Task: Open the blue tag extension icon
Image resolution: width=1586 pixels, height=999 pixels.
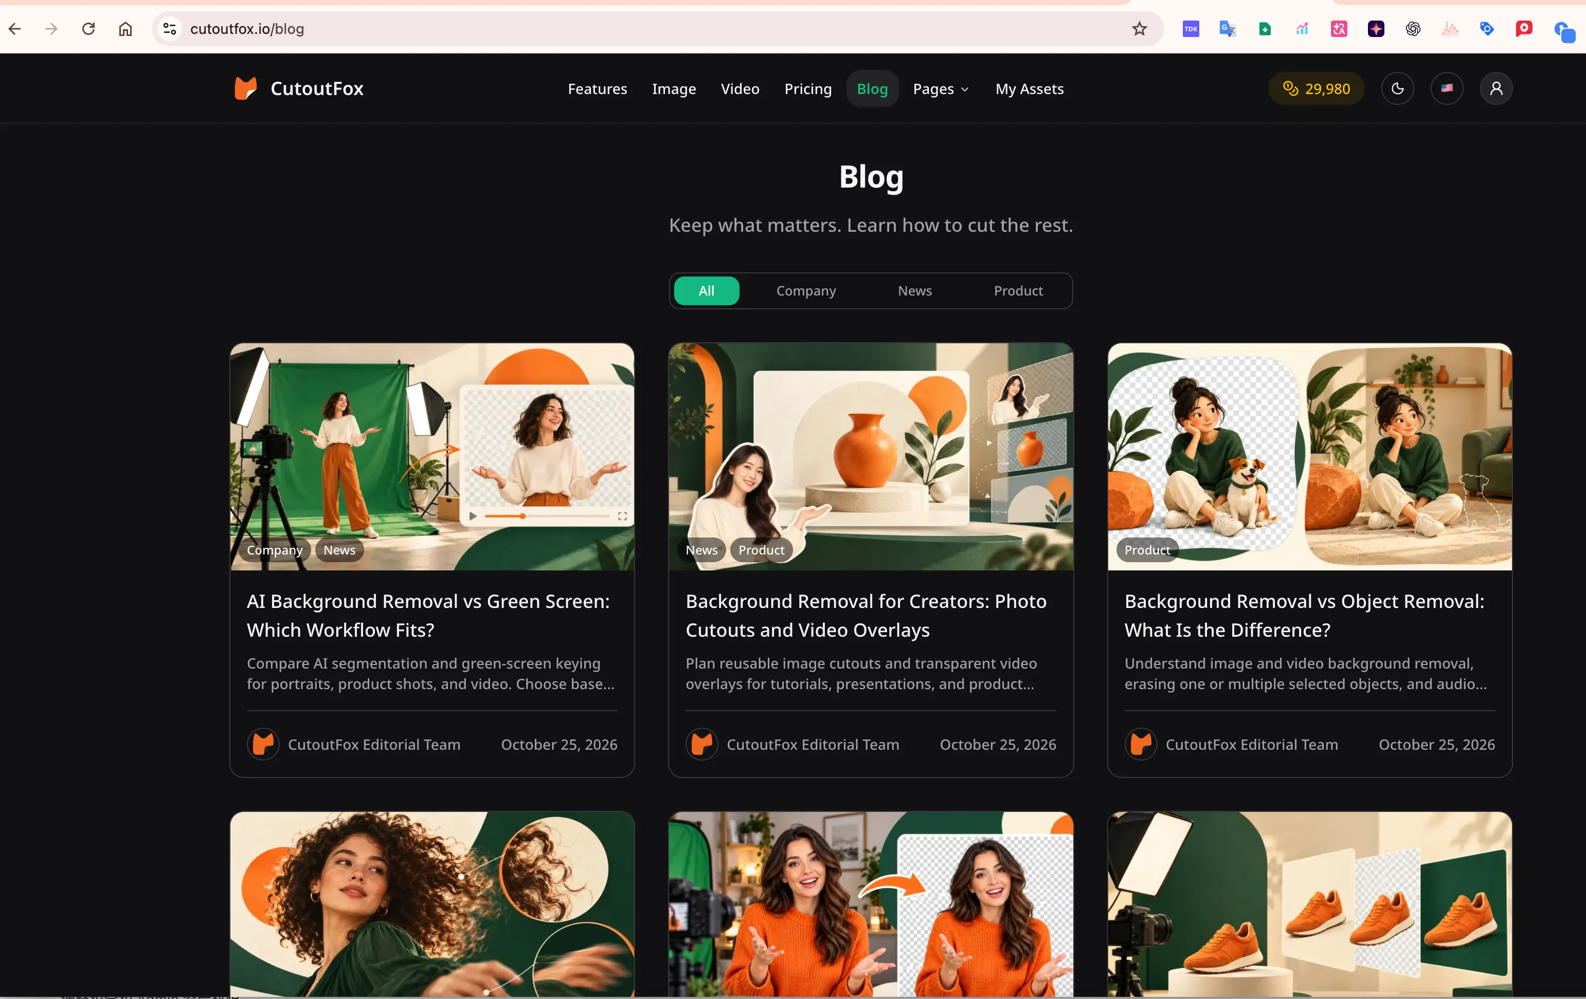Action: (1487, 28)
